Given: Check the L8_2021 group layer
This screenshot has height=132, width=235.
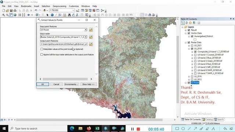Looking at the screenshot, I should [x=192, y=45].
